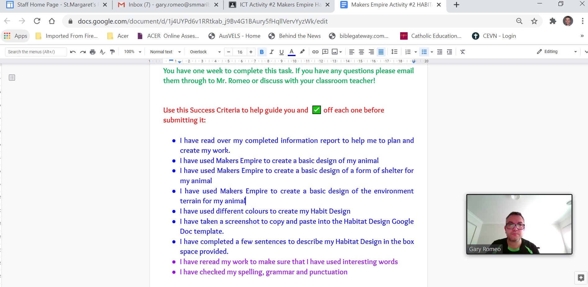Open AusVELS - Home bookmark
Viewport: 588px width, 287px height.
tap(234, 36)
